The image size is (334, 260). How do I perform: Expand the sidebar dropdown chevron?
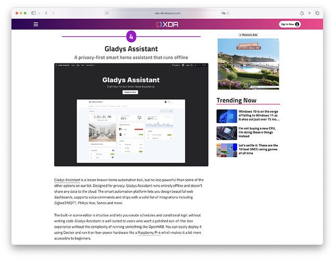coord(38,12)
